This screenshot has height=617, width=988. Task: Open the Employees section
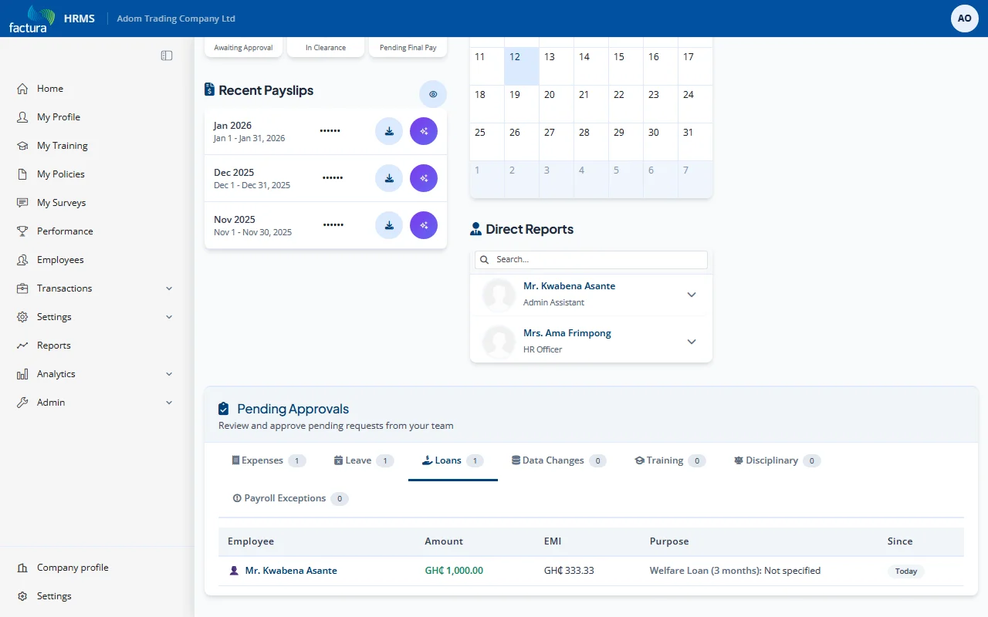click(60, 260)
